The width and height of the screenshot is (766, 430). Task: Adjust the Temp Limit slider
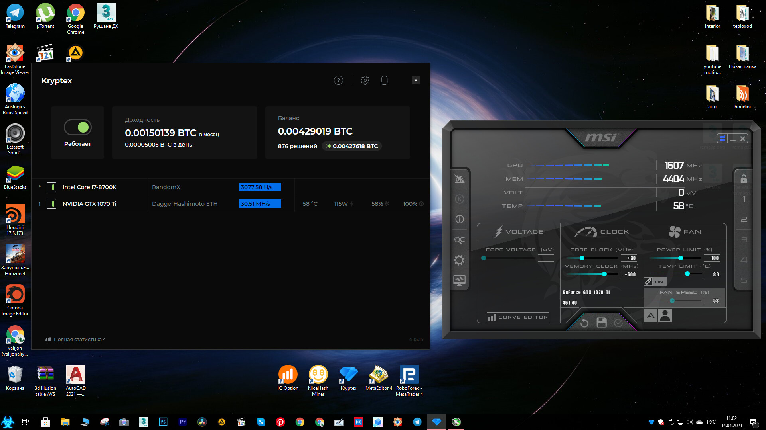(687, 274)
